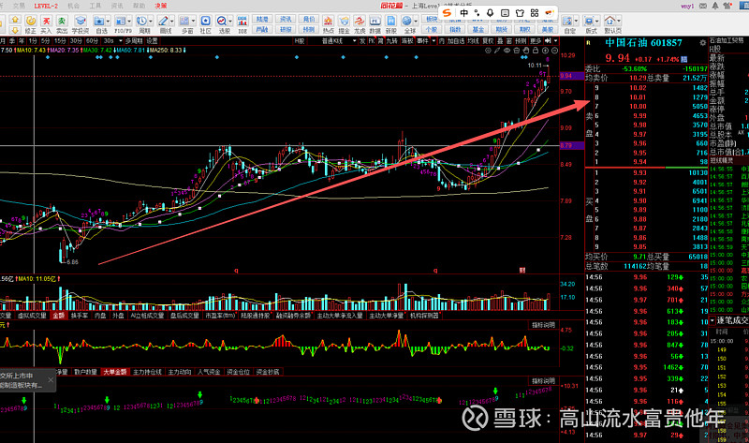The height and width of the screenshot is (443, 749).
Task: Dismiss the 交所上市申 news popup
Action: click(x=51, y=380)
